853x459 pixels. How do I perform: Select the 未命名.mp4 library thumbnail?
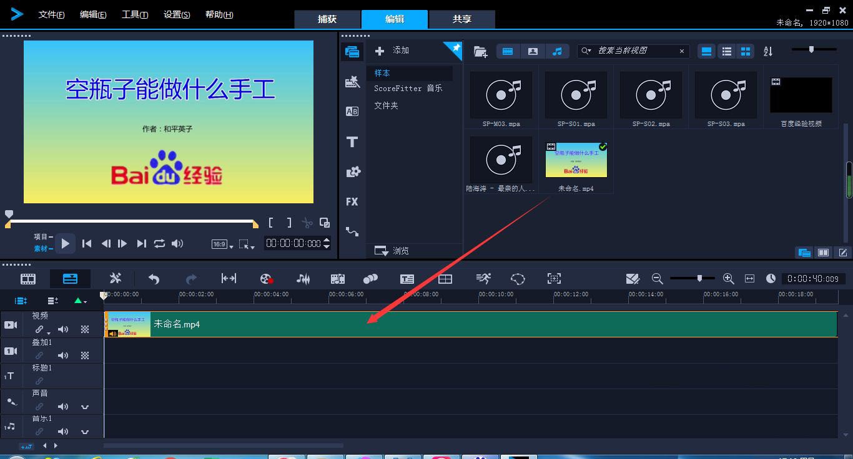pos(576,160)
